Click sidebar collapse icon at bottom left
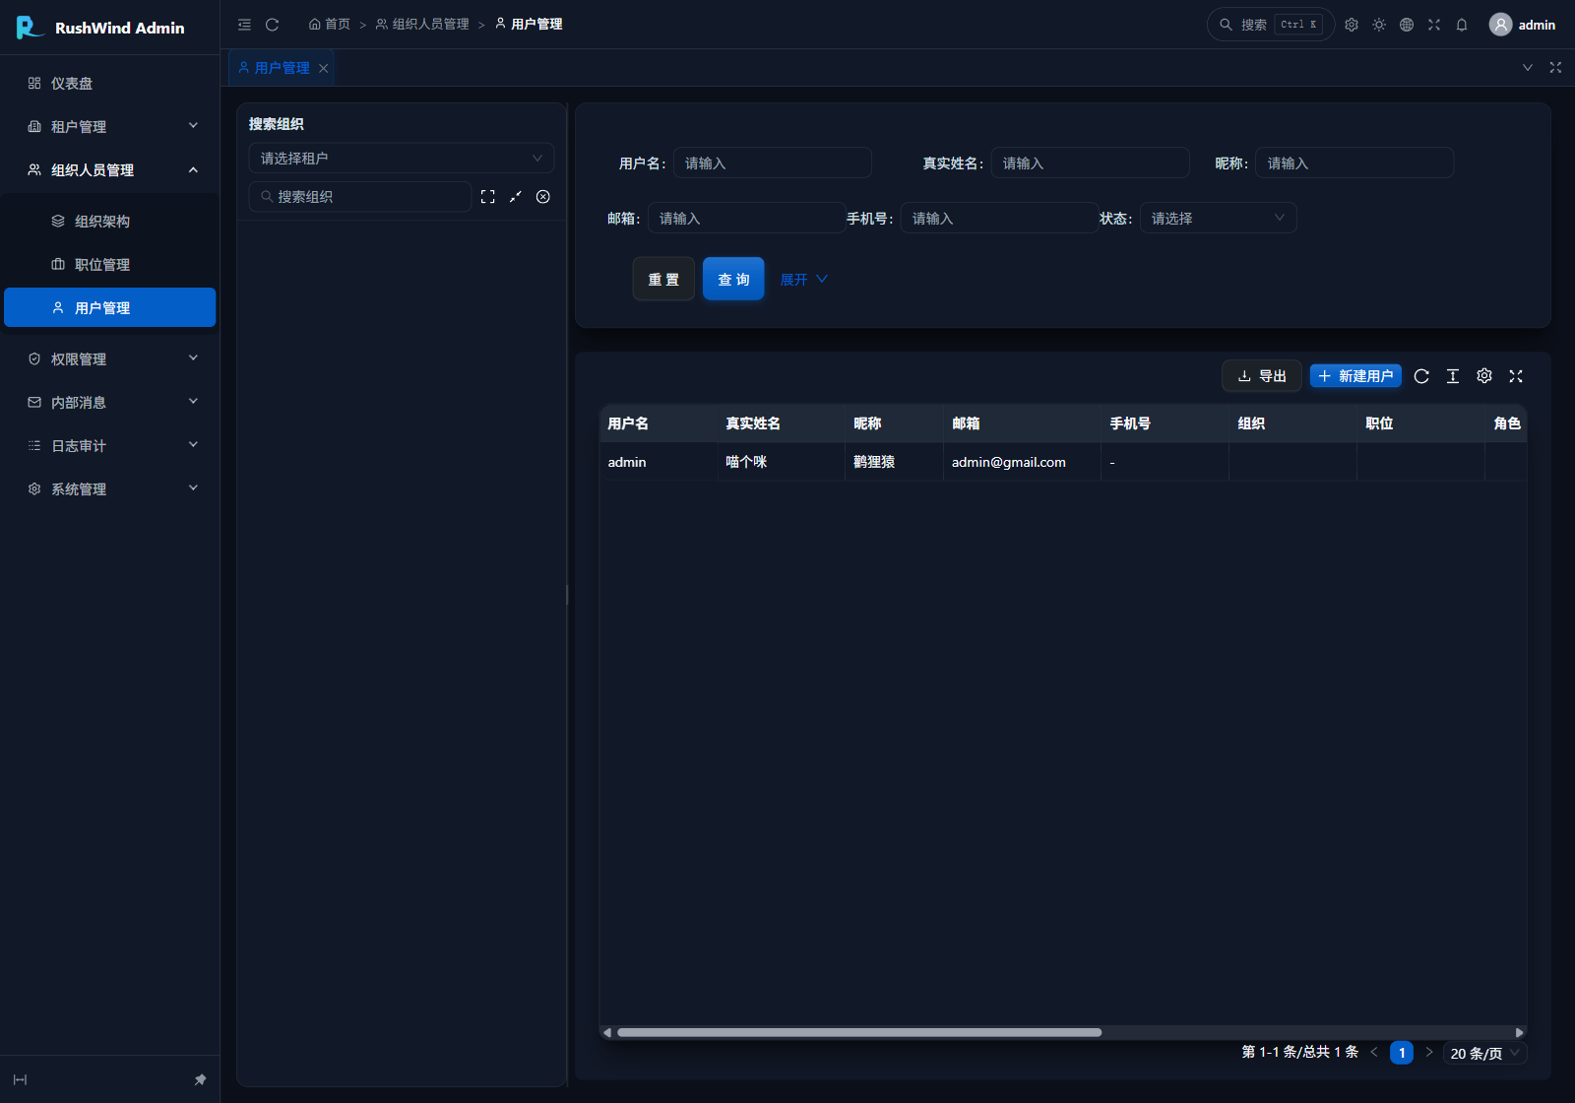 point(20,1080)
